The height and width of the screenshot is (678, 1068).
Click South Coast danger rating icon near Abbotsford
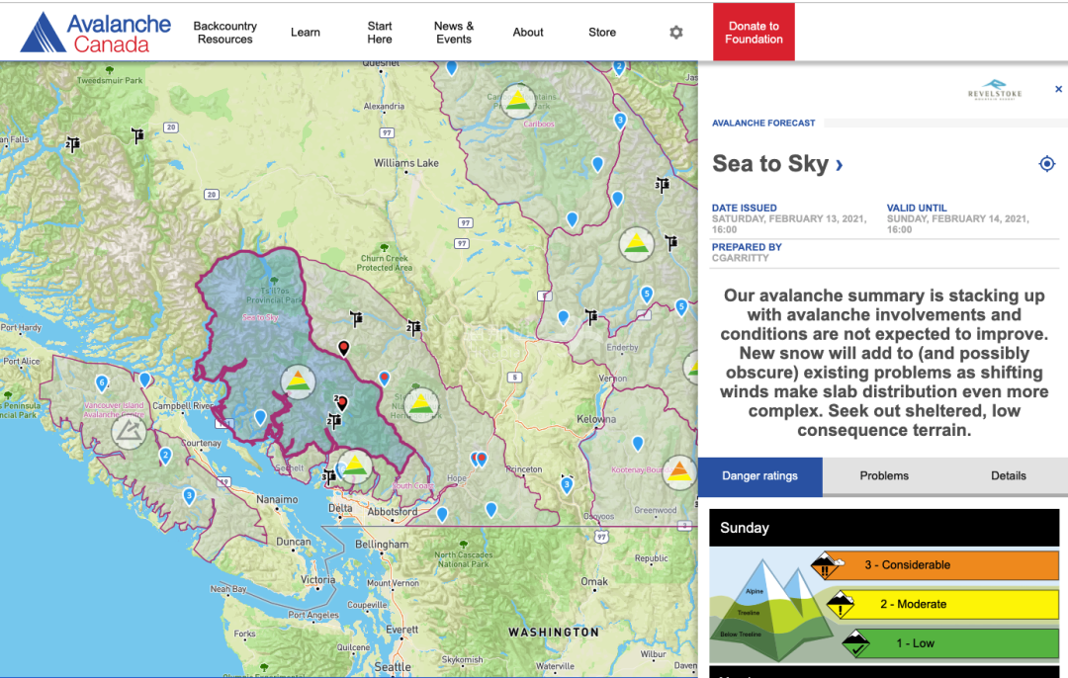(x=355, y=466)
